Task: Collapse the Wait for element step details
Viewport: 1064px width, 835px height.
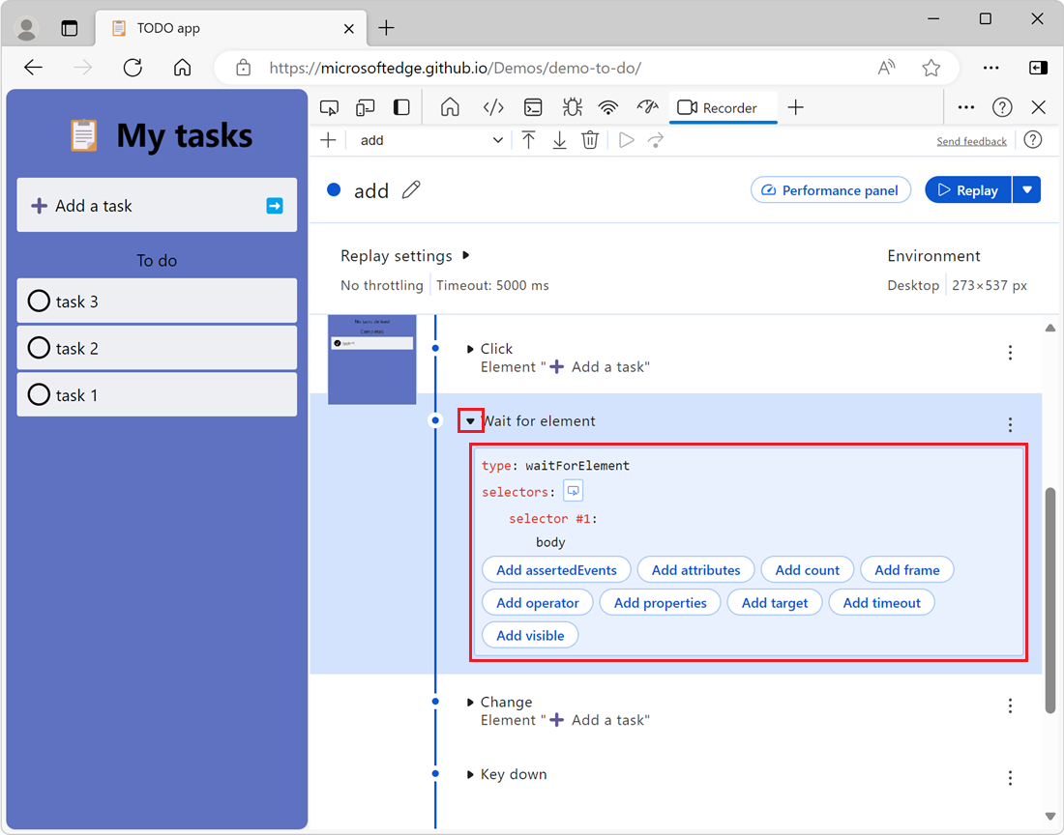Action: click(470, 420)
